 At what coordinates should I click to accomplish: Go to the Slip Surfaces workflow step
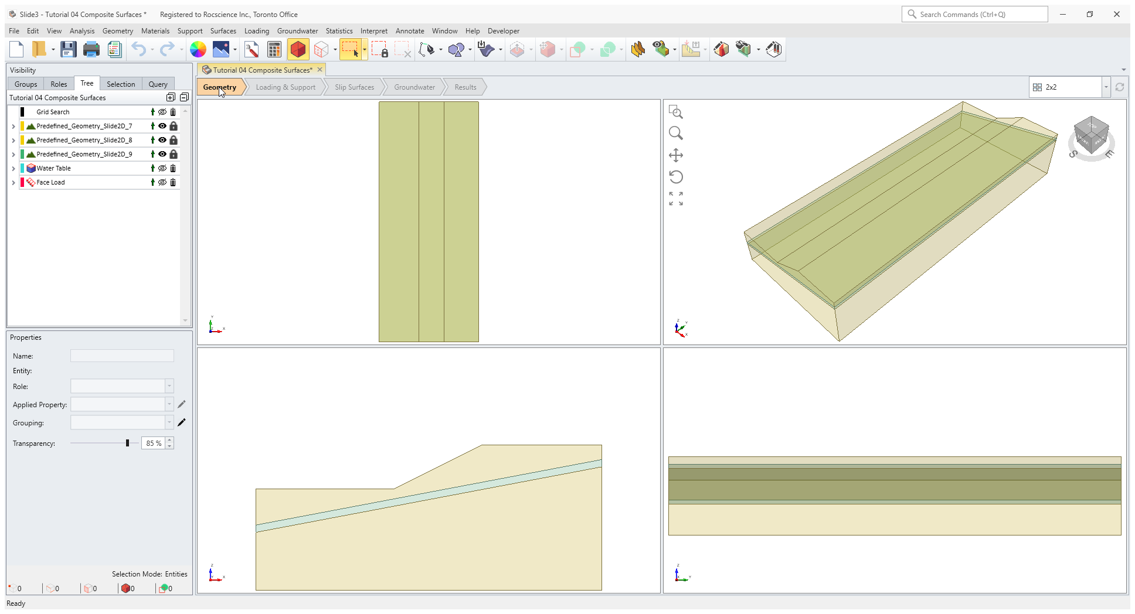coord(354,87)
